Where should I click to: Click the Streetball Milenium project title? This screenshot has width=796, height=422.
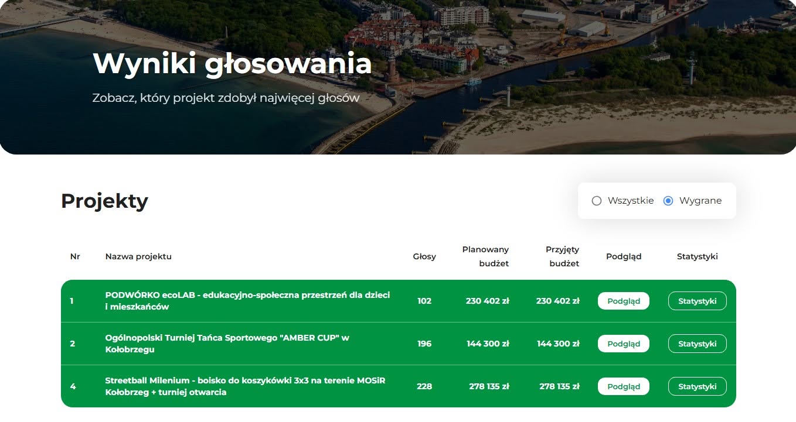pos(245,386)
